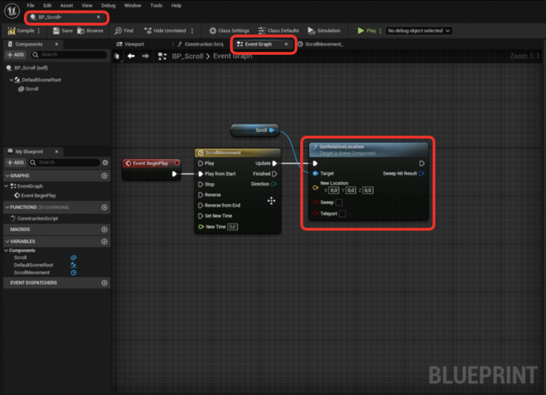Add a new event dispatcher
This screenshot has width=546, height=395.
pos(104,283)
